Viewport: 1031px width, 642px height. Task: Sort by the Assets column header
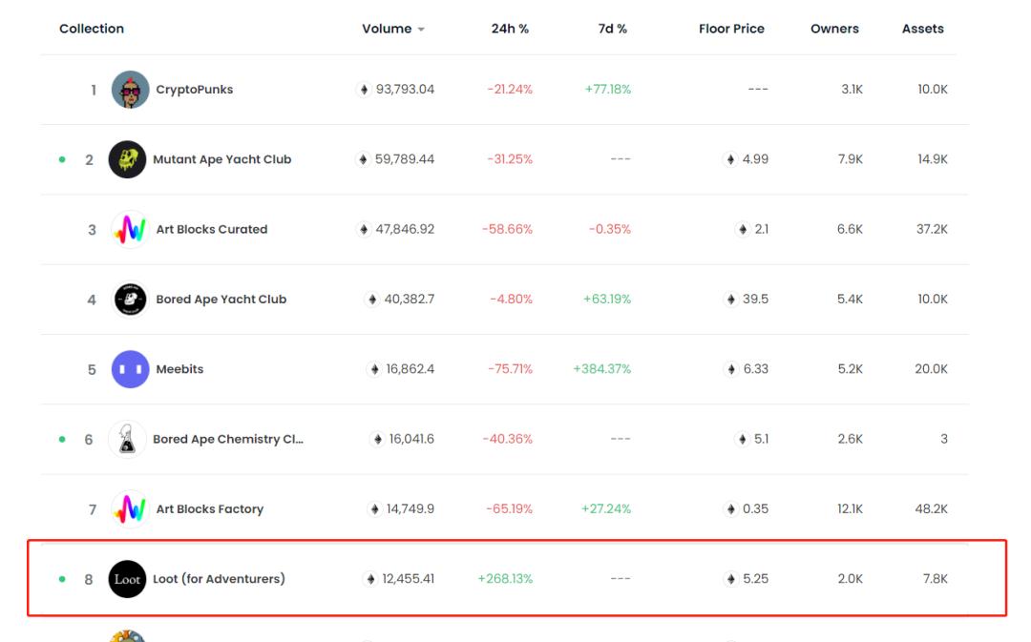click(x=922, y=29)
